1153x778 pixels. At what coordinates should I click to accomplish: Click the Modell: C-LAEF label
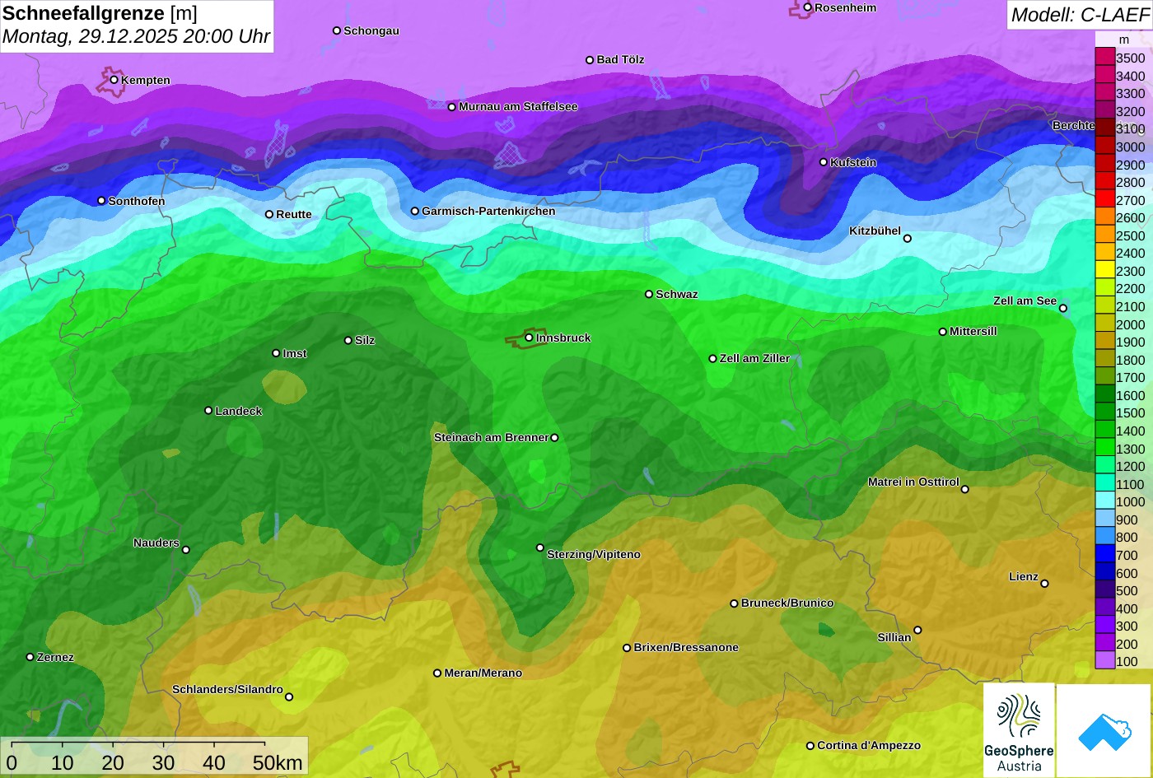click(1079, 14)
